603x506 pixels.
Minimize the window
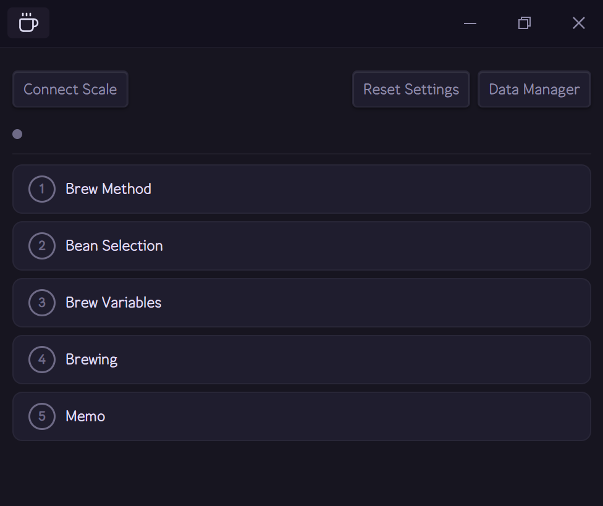470,23
